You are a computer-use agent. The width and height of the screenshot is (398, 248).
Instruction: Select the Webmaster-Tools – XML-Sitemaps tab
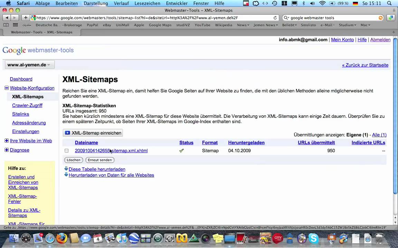point(41,32)
